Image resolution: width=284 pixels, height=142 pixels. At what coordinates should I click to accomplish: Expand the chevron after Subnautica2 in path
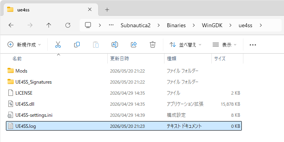coord(159,25)
